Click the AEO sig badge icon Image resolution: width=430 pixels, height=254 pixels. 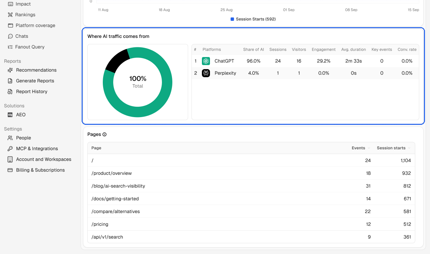tap(10, 115)
